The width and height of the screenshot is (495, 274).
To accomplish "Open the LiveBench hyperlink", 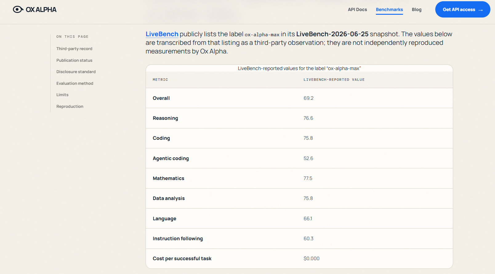I will click(x=162, y=34).
